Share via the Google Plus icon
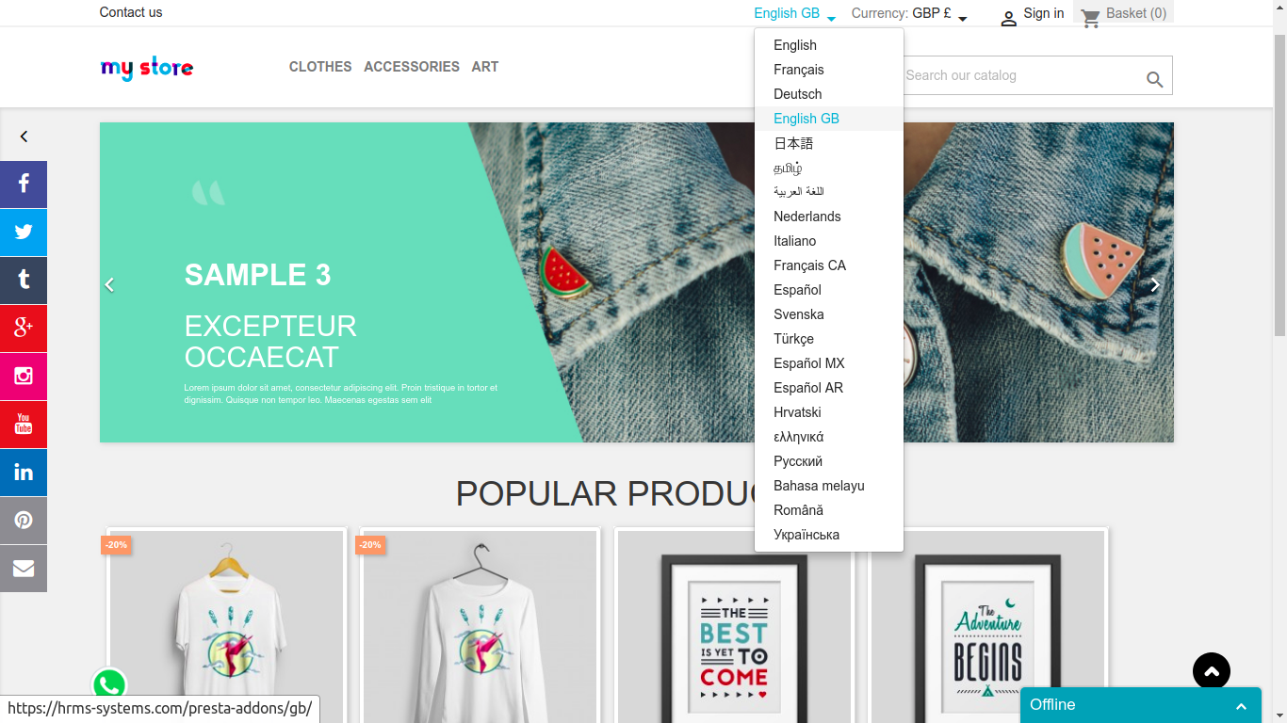Screen dimensions: 1287x723 tap(24, 329)
